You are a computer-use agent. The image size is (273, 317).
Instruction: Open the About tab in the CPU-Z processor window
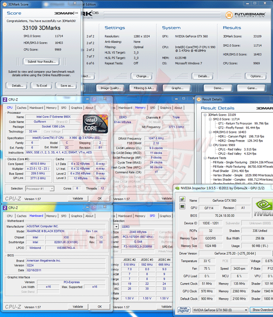point(89,108)
